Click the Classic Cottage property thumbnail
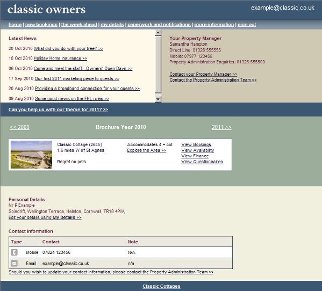The image size is (322, 291). coord(31,155)
